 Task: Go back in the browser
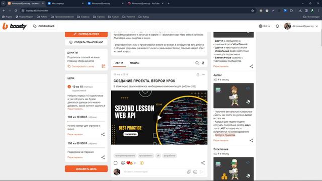click(4, 11)
